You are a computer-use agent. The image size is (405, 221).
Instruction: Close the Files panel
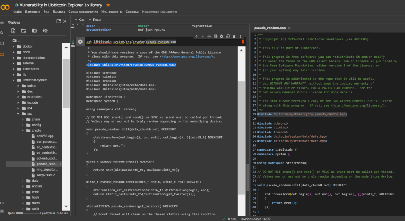tap(65, 21)
